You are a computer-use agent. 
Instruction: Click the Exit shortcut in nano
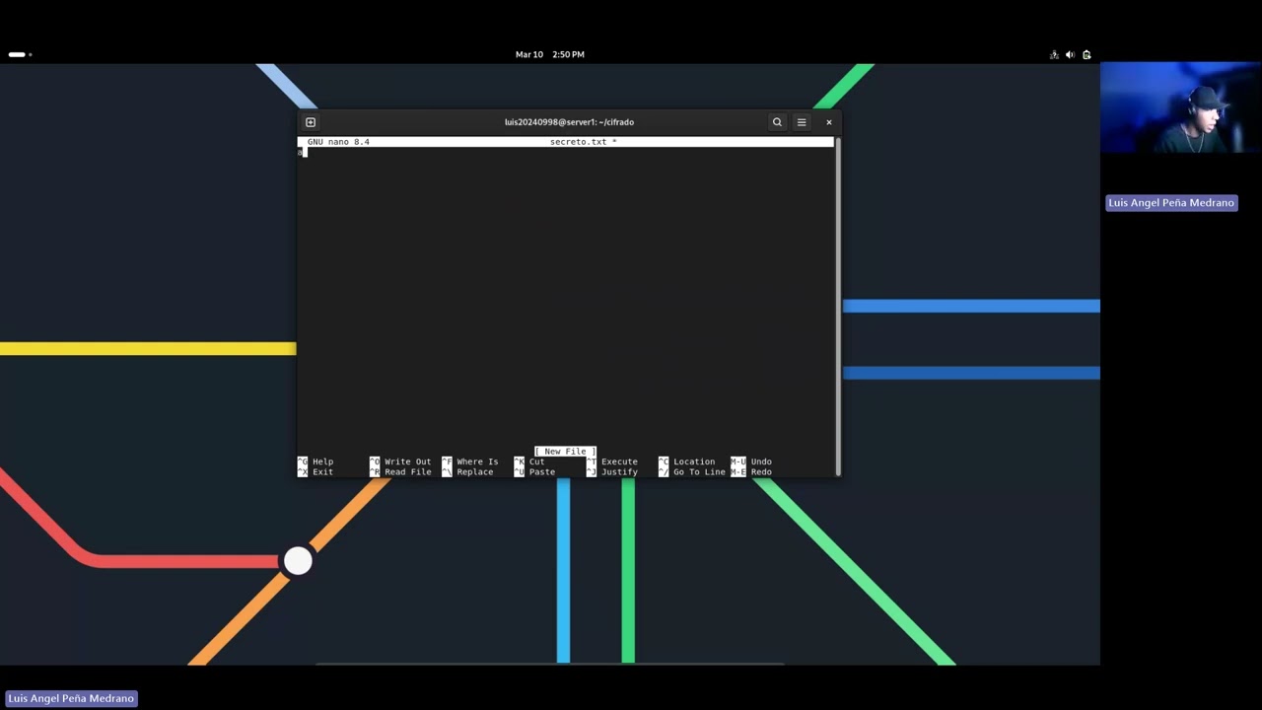[322, 472]
